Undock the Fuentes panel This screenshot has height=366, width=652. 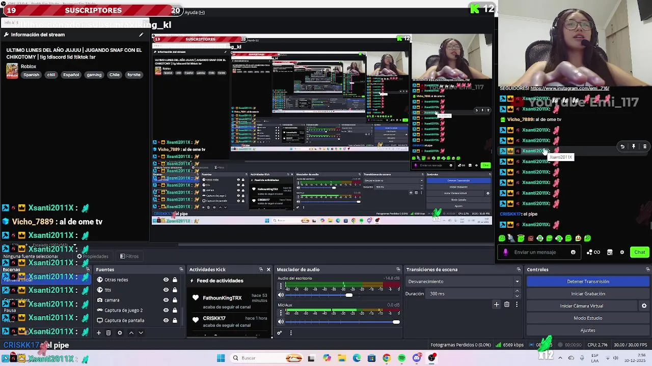coord(181,269)
